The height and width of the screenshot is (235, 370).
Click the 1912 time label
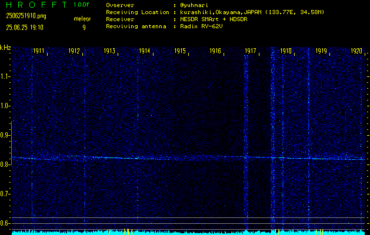(x=74, y=51)
